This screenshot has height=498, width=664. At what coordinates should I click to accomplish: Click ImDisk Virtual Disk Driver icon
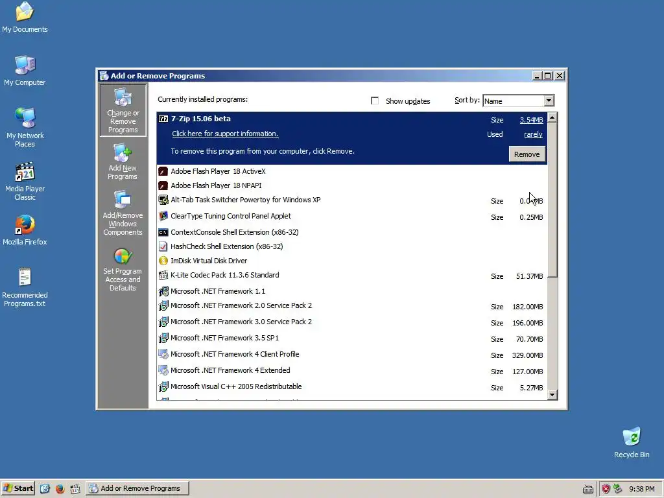tap(163, 261)
